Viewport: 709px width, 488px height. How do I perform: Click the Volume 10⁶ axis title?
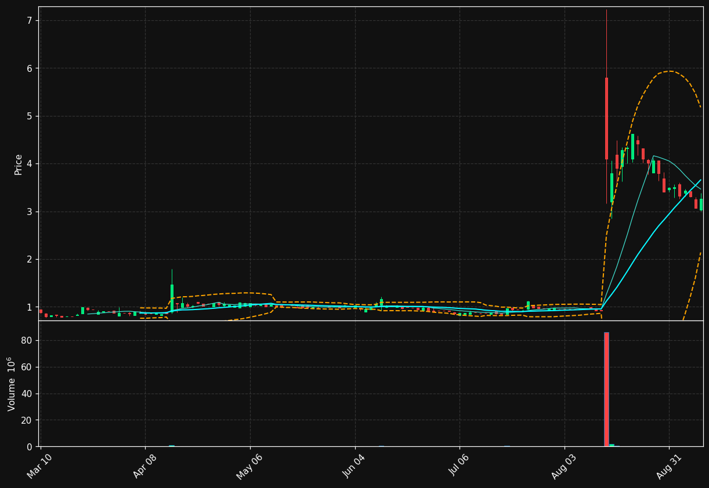(12, 384)
